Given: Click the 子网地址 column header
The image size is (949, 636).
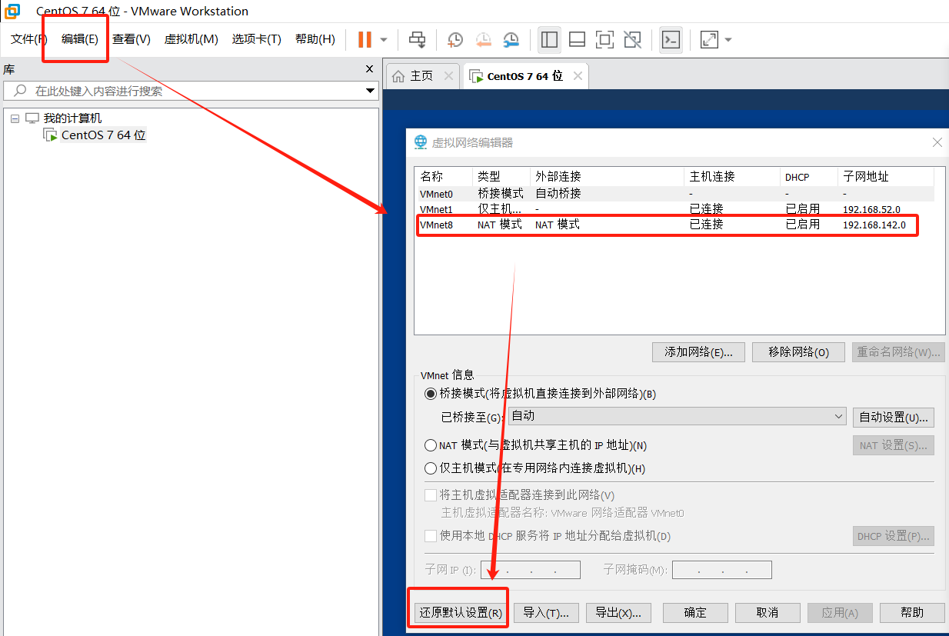Looking at the screenshot, I should 886,177.
